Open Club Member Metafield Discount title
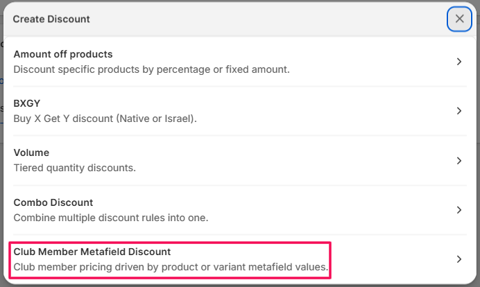 pos(92,252)
